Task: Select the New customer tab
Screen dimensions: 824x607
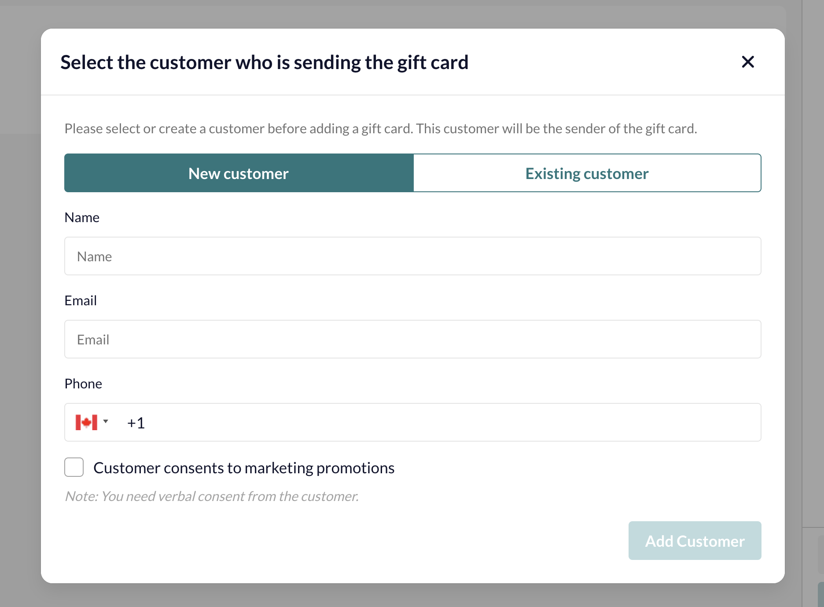Action: pyautogui.click(x=239, y=173)
